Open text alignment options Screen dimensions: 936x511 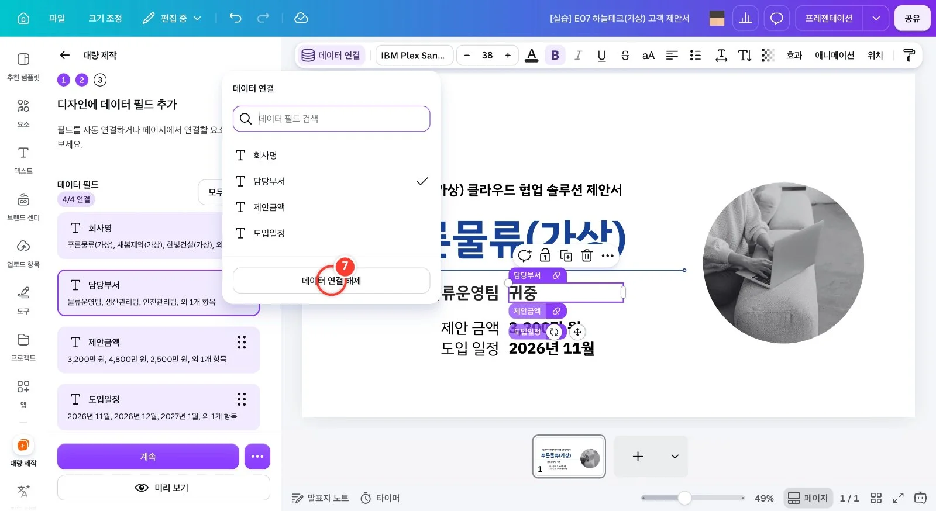point(672,55)
